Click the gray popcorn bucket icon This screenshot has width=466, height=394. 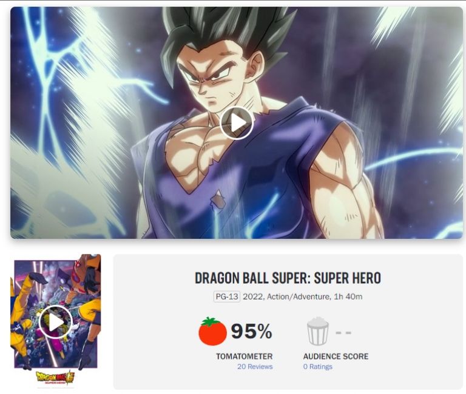coord(318,331)
